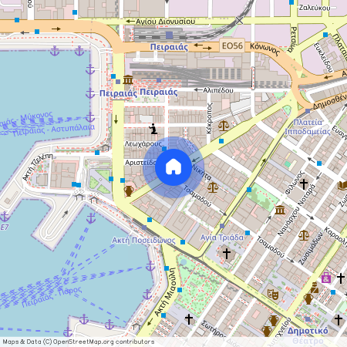Click the Αλιπέδου street label
Screen dimensions: 347x347
218,90
